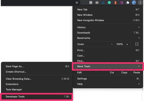Open the More Tools menu entry
The width and height of the screenshot is (144, 101).
point(108,66)
